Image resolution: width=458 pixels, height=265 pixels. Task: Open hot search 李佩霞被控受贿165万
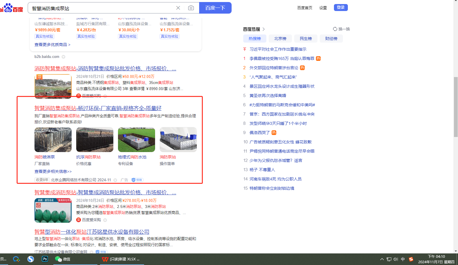pyautogui.click(x=282, y=59)
